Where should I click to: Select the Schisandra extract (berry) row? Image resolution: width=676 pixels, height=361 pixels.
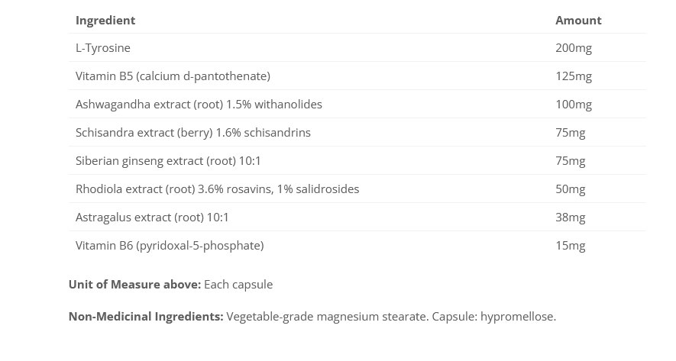(192, 133)
